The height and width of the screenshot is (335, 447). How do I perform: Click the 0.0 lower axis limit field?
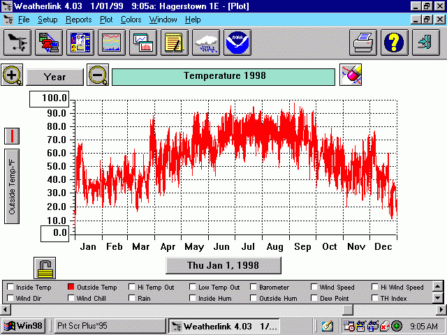tap(54, 234)
